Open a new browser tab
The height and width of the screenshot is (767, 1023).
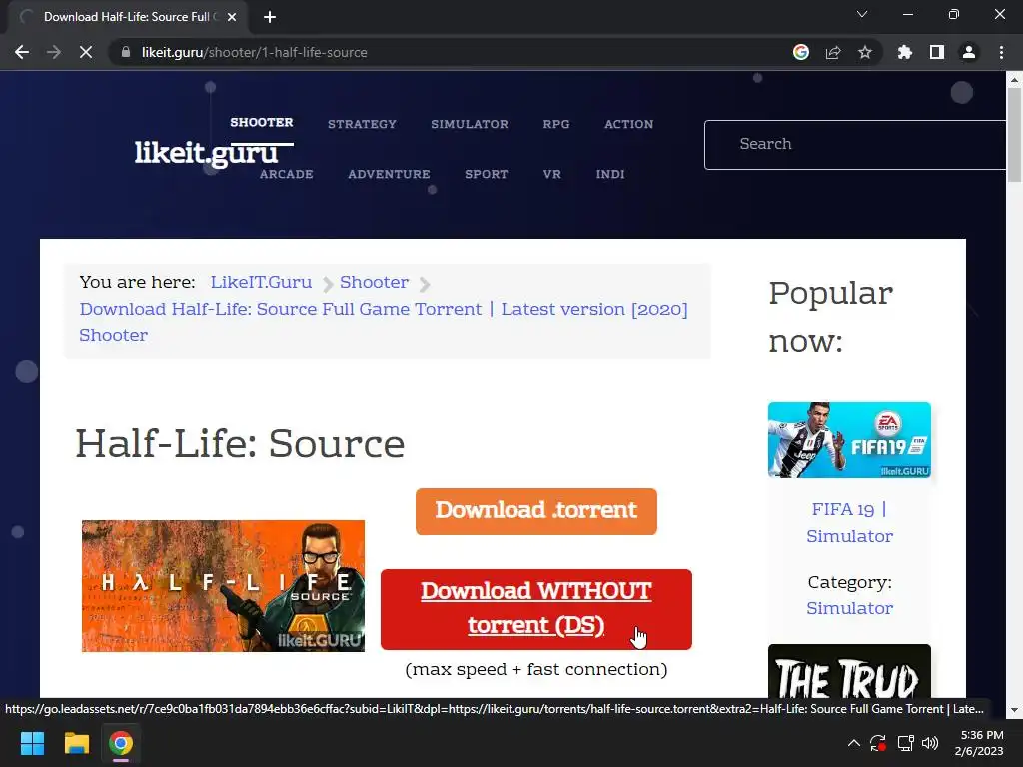coord(270,17)
